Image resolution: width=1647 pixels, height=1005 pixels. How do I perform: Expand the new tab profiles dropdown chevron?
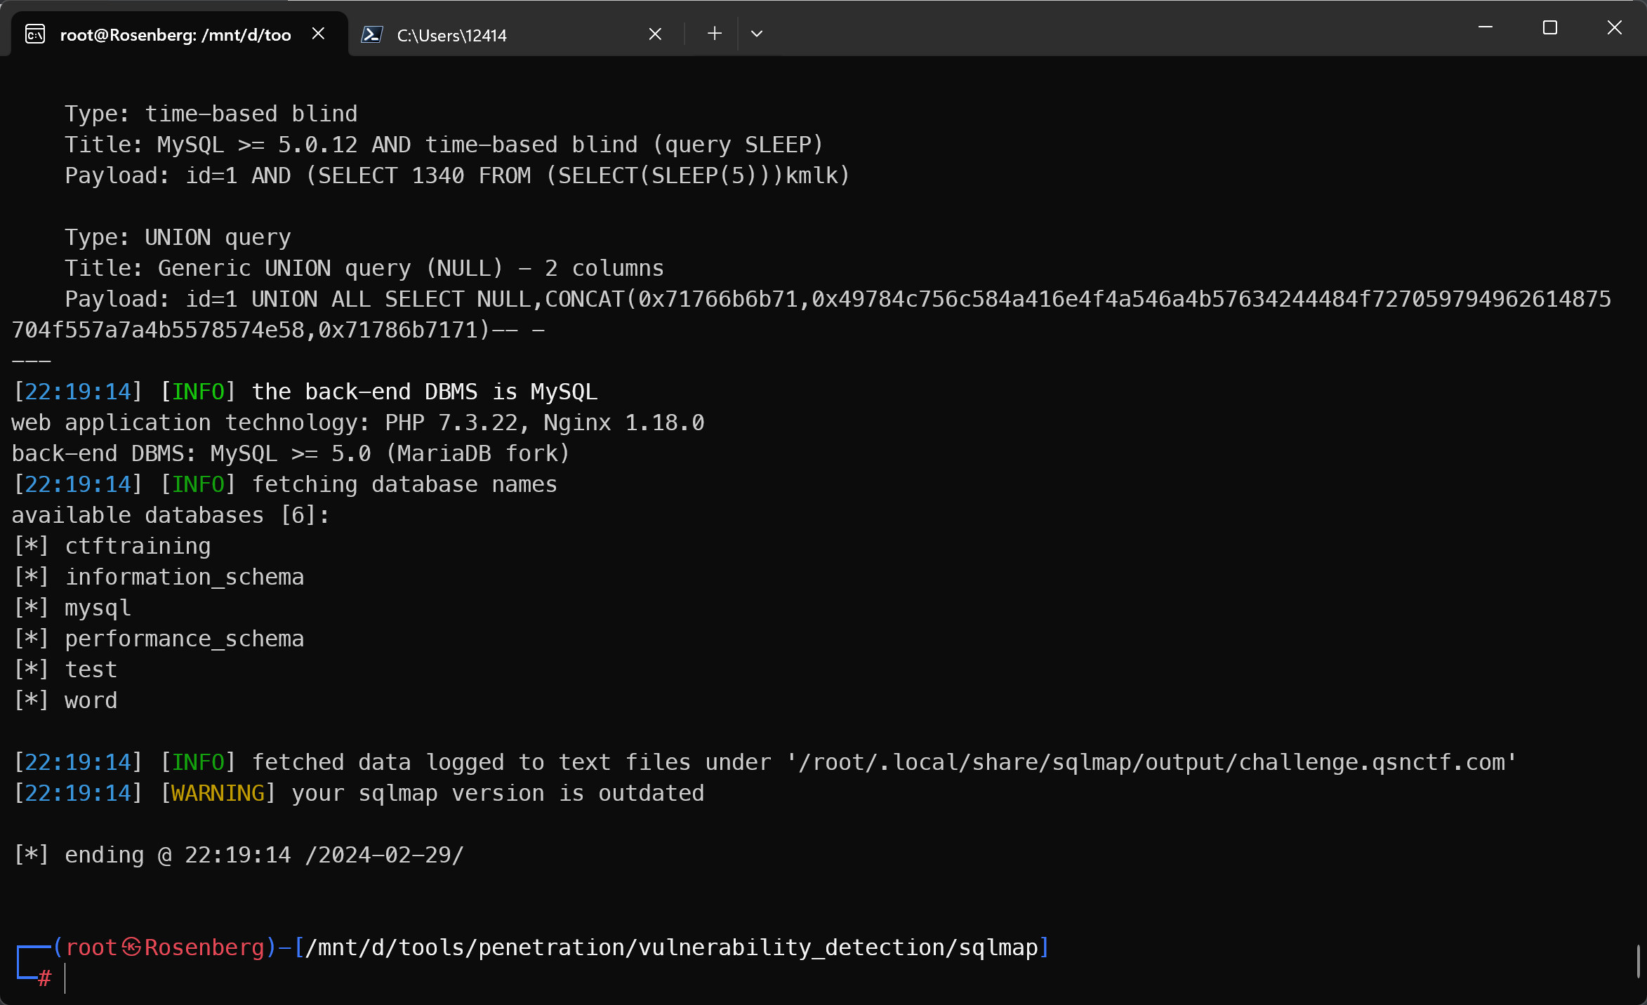tap(756, 34)
